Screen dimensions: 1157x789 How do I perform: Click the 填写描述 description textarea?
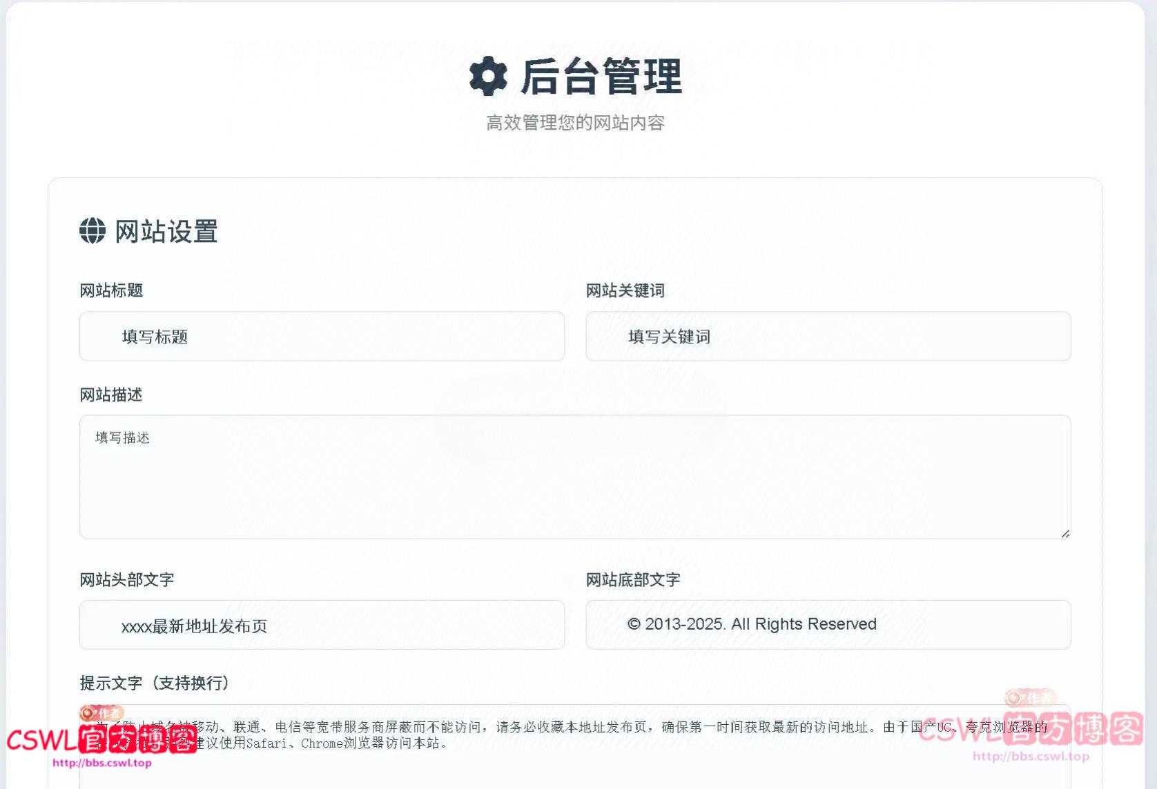[x=574, y=477]
